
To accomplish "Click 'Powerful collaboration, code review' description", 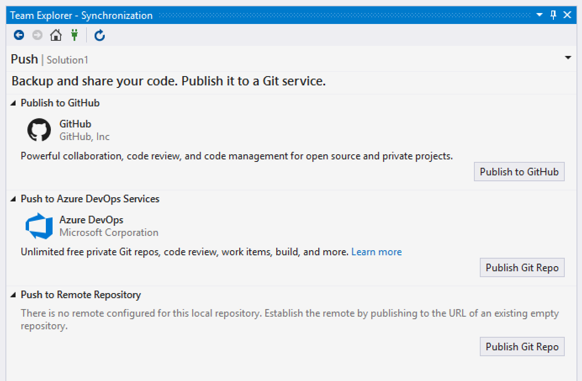I will [x=237, y=156].
